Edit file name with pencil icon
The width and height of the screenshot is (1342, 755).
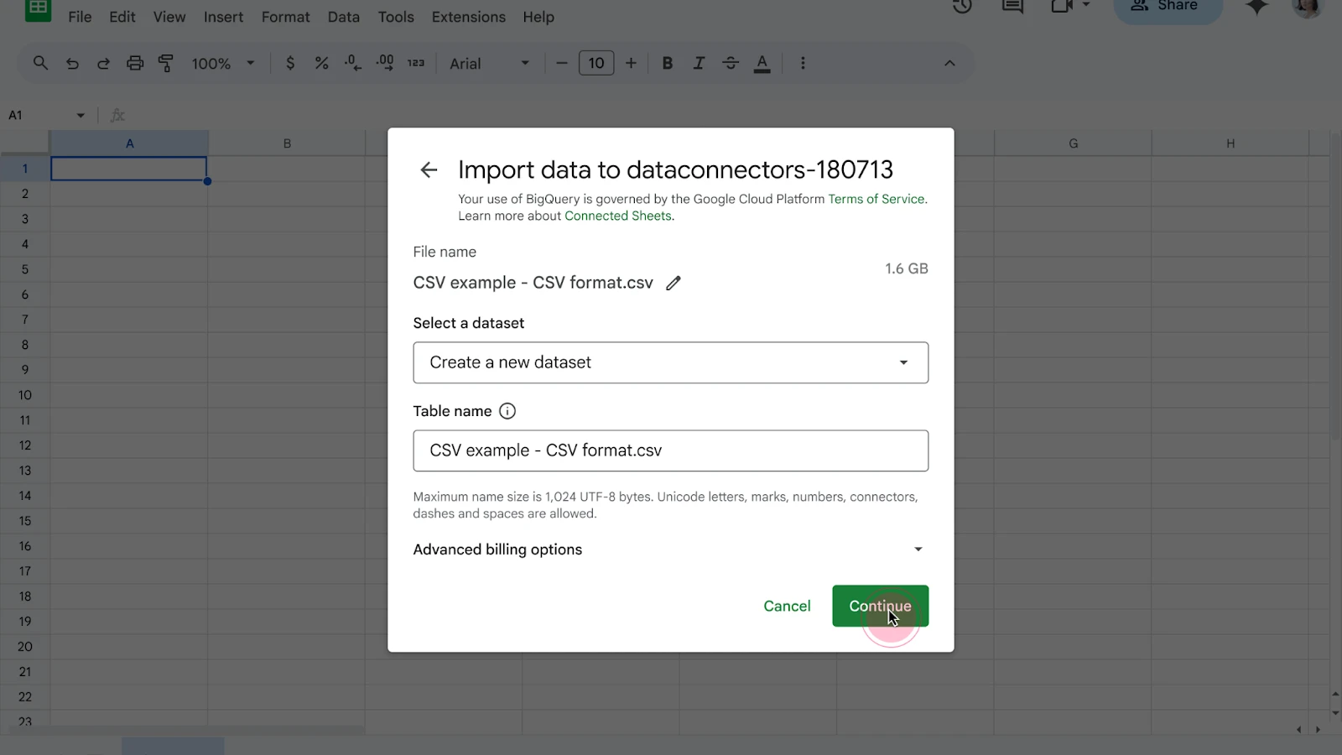click(x=674, y=284)
